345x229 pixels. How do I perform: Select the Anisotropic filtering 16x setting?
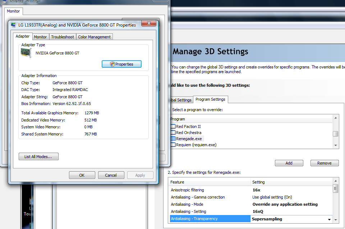(x=256, y=190)
